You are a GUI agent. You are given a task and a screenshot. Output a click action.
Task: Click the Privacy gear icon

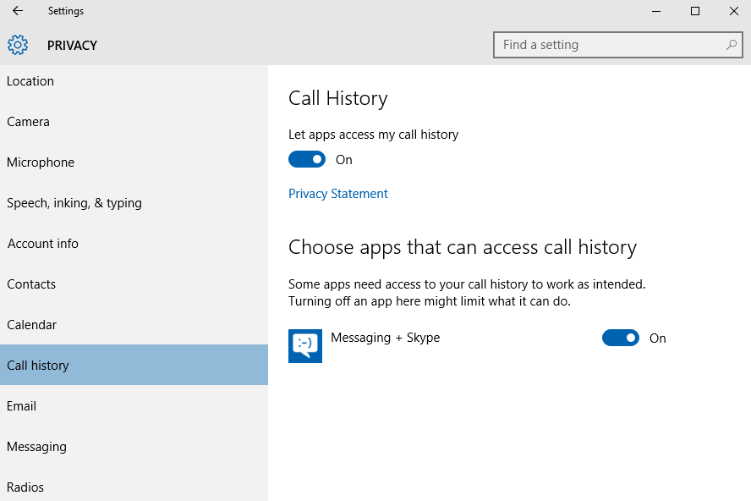[x=18, y=45]
